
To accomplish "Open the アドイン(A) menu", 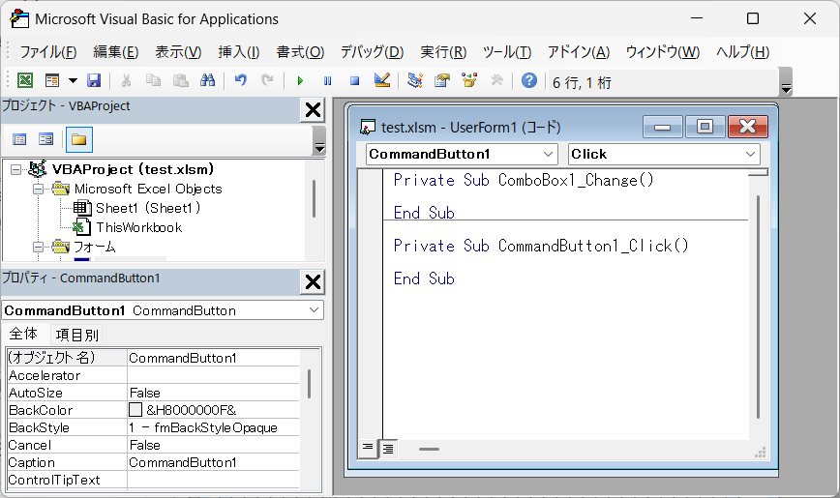I will coord(579,52).
